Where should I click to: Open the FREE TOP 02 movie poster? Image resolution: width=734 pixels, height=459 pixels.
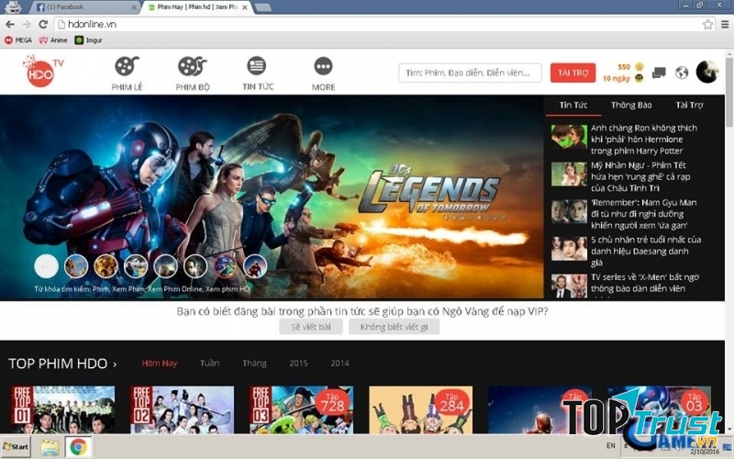pyautogui.click(x=182, y=409)
